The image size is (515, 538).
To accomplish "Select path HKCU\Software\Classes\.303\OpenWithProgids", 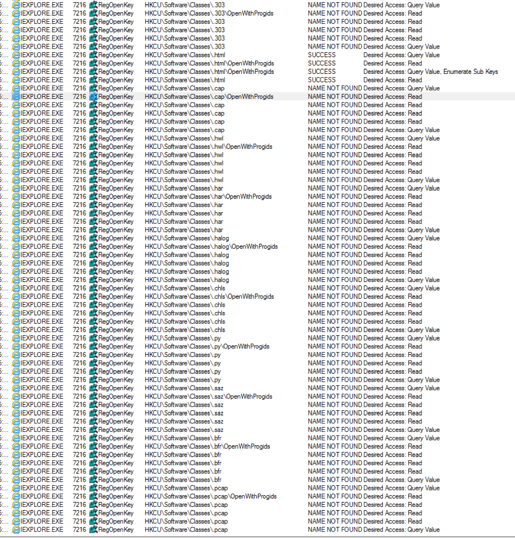I will point(209,13).
